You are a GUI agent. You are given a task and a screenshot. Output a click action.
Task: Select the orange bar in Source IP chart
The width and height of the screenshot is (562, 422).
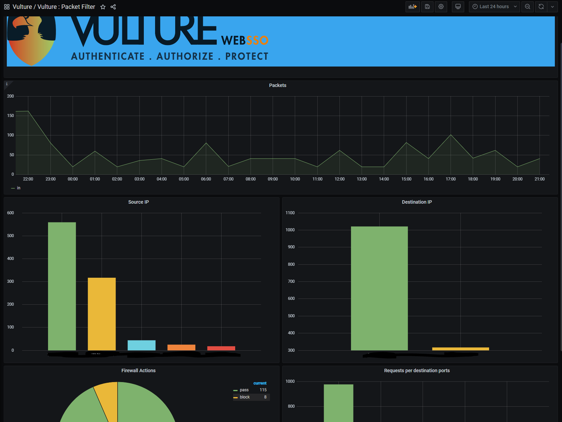[x=181, y=347]
